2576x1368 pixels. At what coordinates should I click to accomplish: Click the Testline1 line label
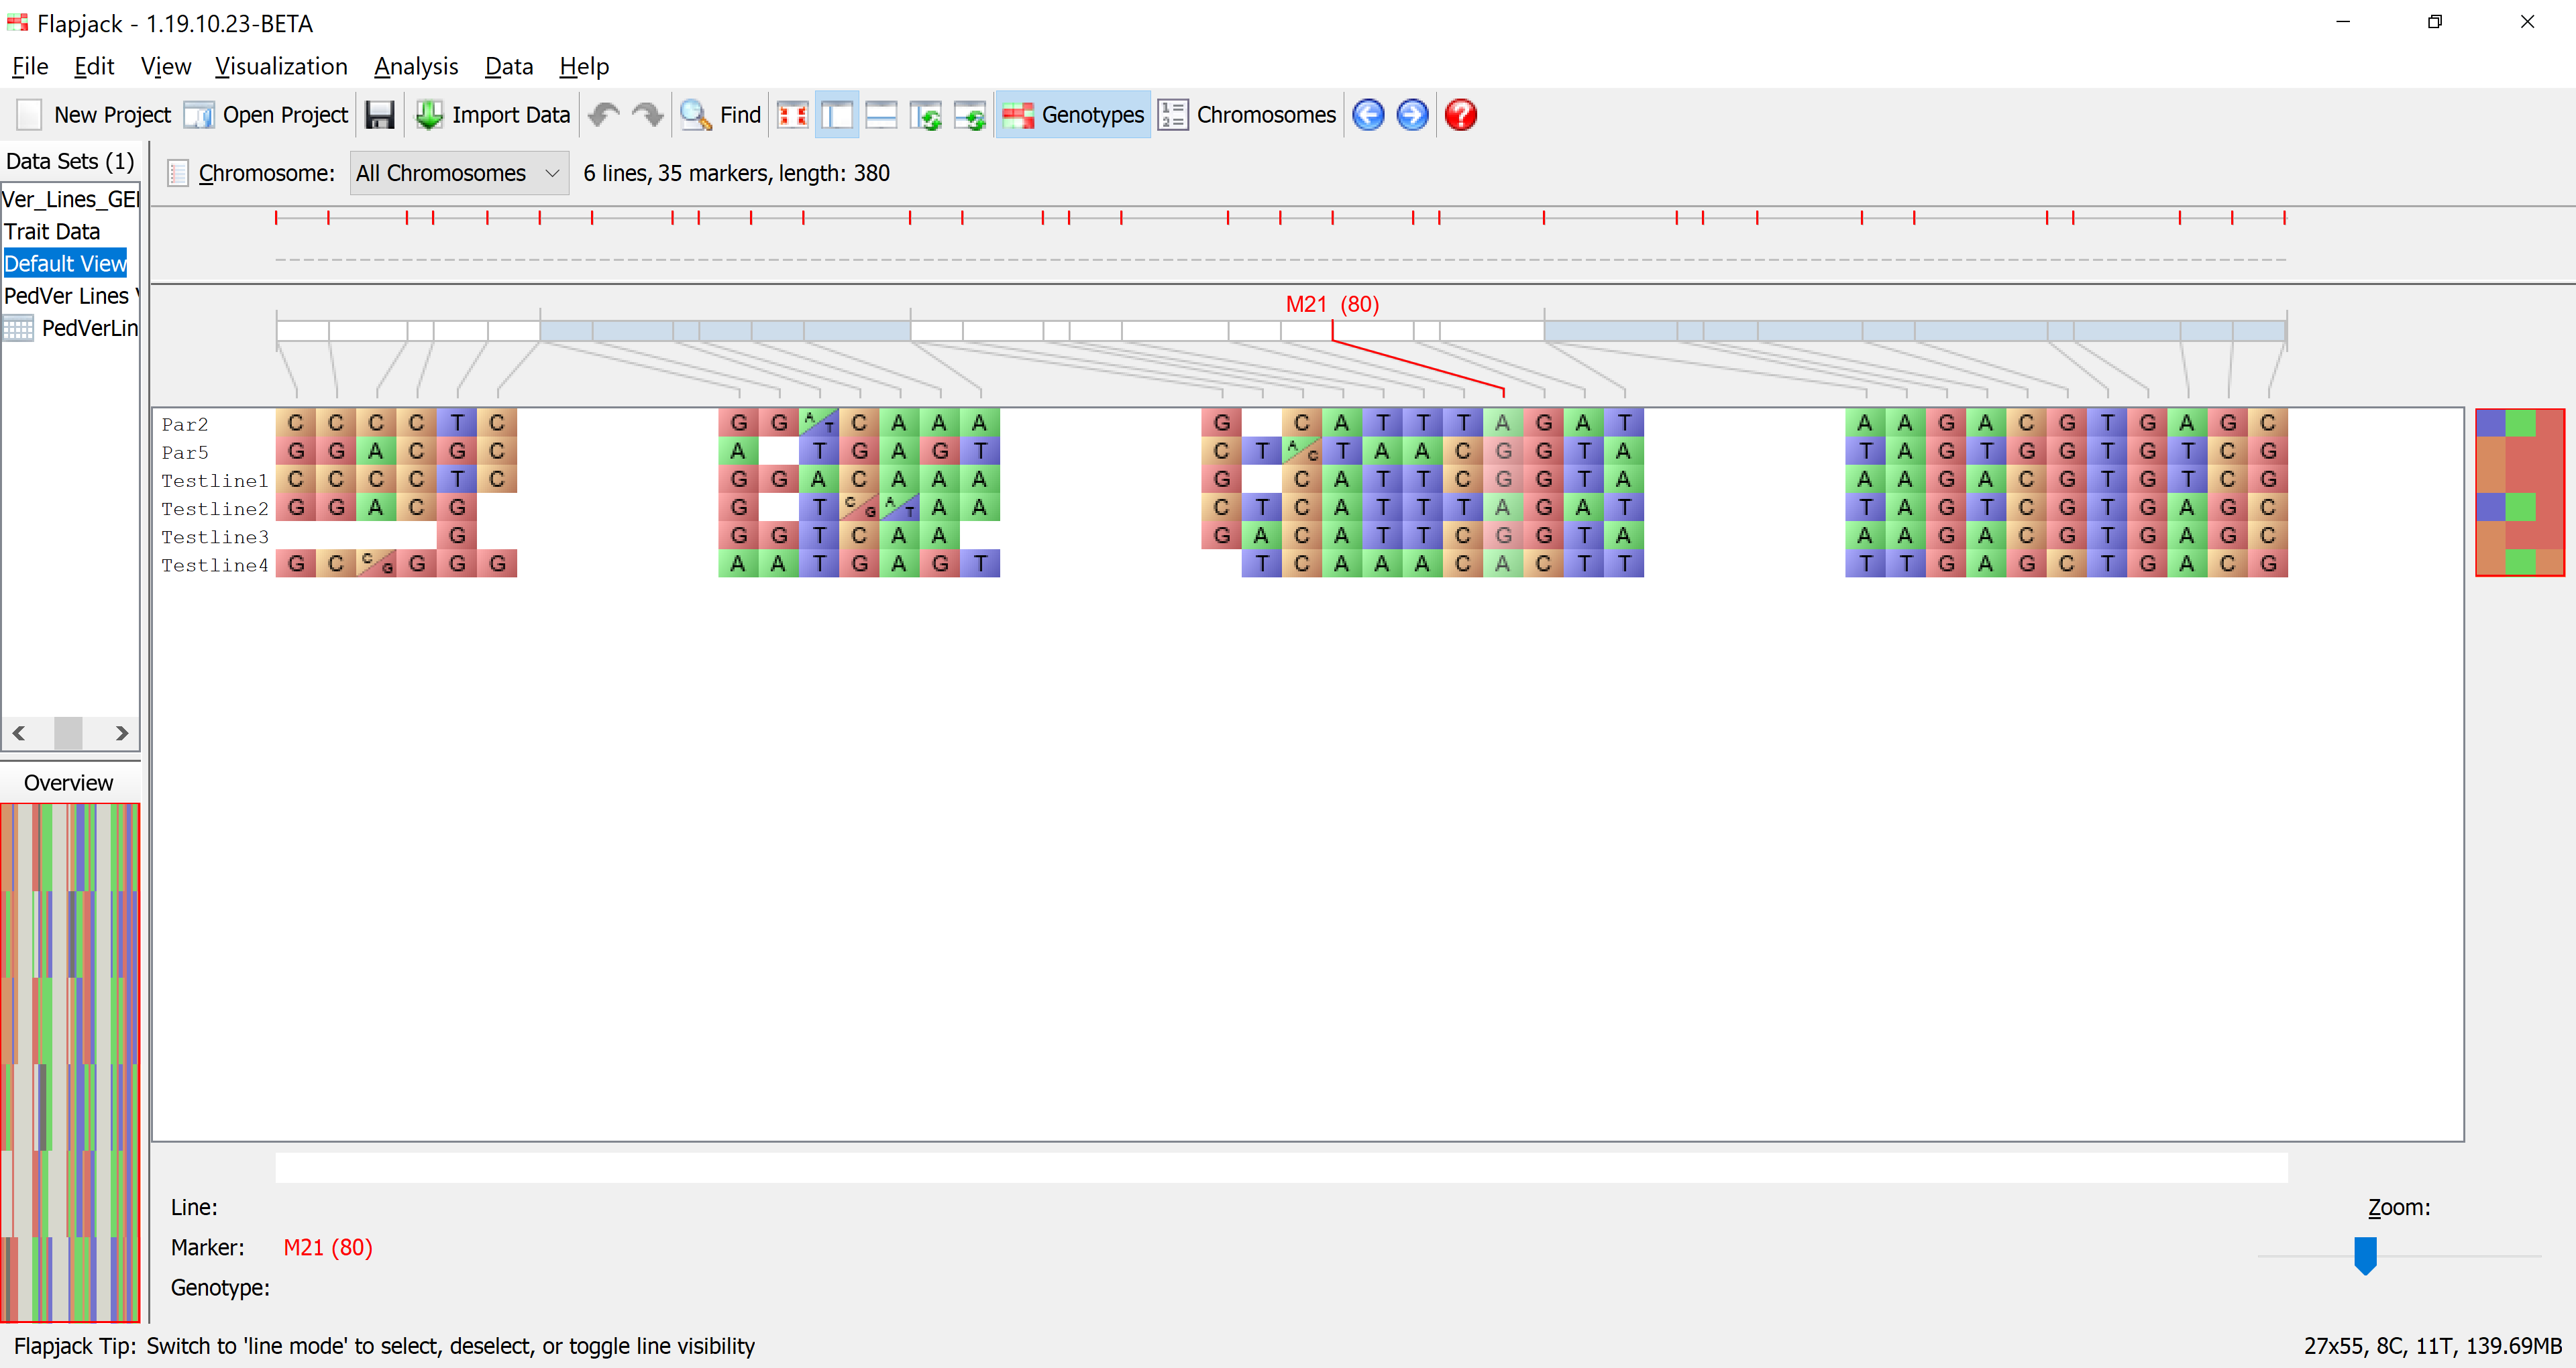point(215,480)
